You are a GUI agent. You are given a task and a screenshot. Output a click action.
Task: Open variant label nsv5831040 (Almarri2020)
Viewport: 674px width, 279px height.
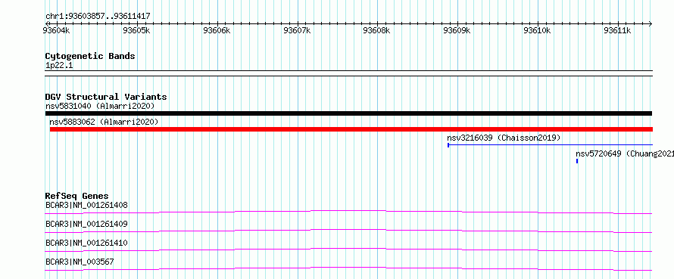click(100, 106)
